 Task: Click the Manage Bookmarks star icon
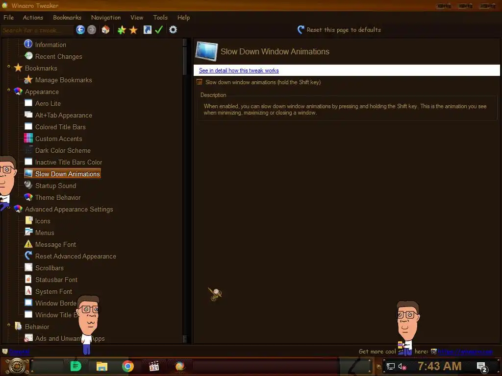click(x=28, y=79)
